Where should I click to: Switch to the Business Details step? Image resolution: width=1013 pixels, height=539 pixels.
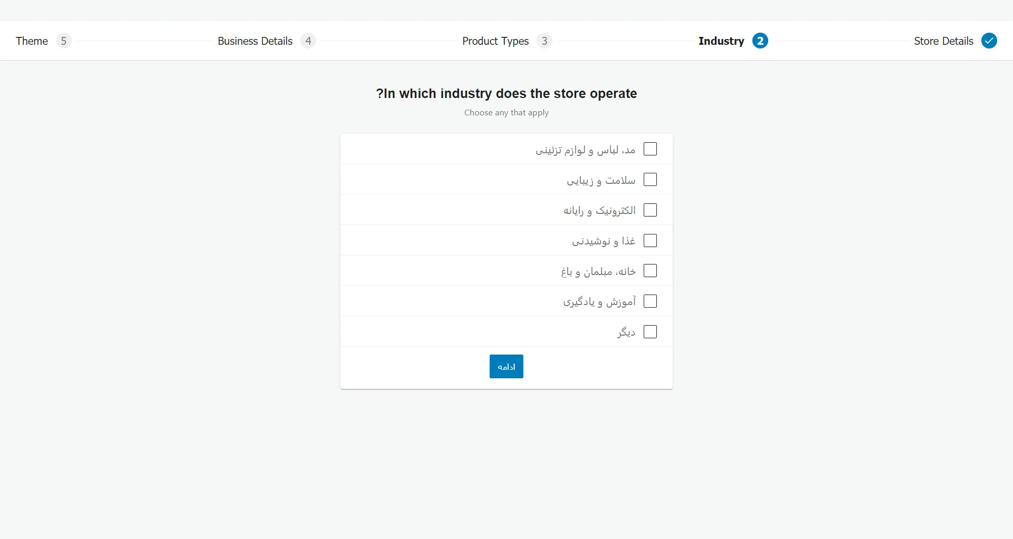coord(255,41)
